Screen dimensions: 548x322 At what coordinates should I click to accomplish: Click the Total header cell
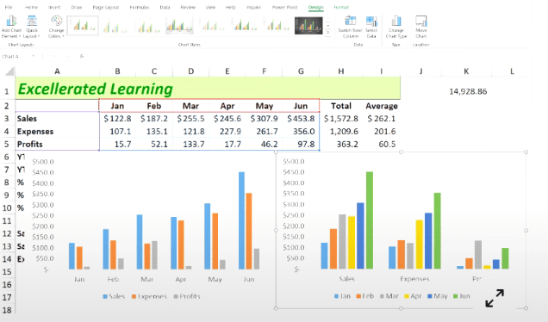coord(340,106)
